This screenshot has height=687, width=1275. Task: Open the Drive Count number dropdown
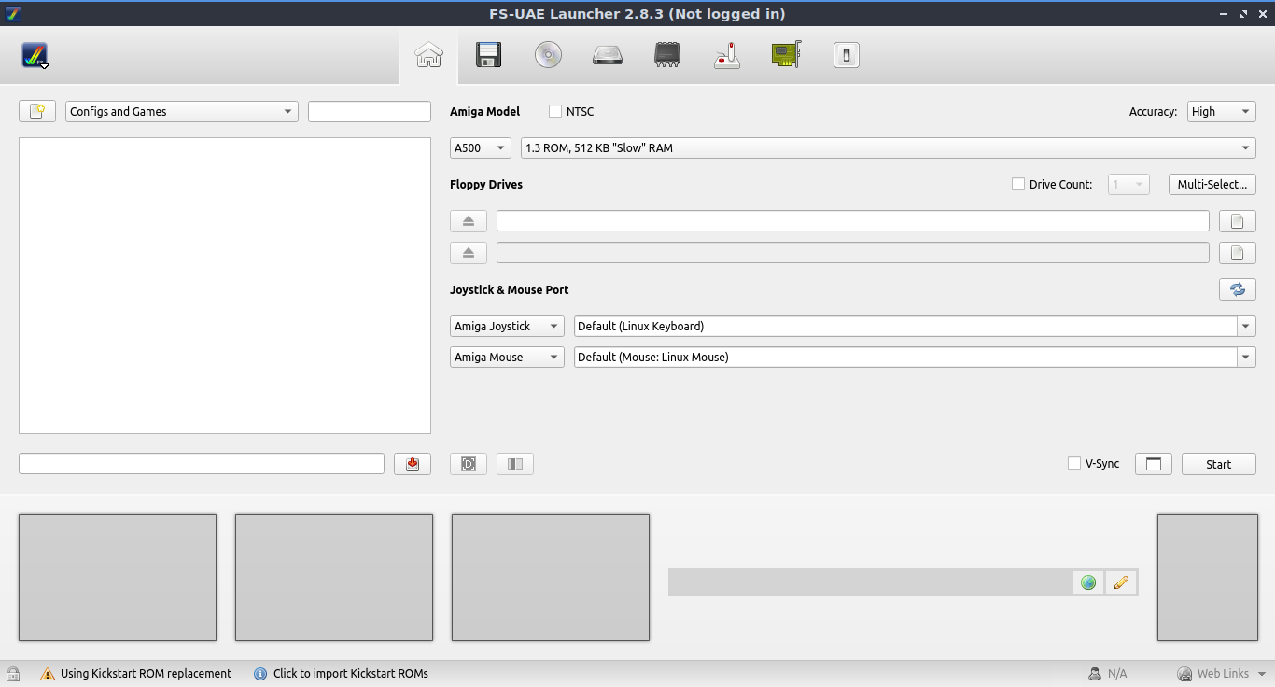pos(1128,184)
